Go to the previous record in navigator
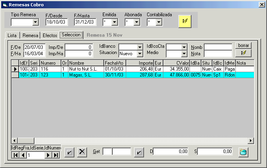The width and height of the screenshot is (267, 168). [x=23, y=155]
